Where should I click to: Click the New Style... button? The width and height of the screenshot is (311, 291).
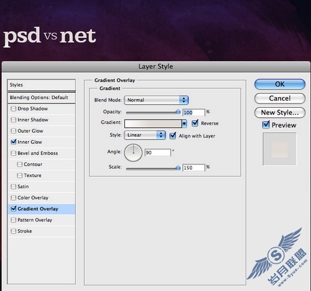tap(280, 113)
